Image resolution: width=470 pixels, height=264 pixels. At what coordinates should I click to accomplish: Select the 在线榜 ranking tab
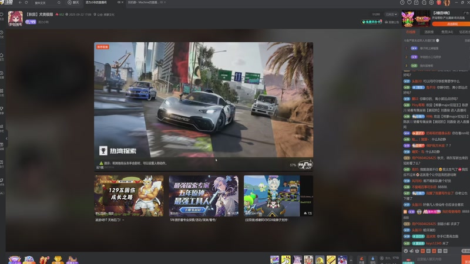(x=411, y=32)
